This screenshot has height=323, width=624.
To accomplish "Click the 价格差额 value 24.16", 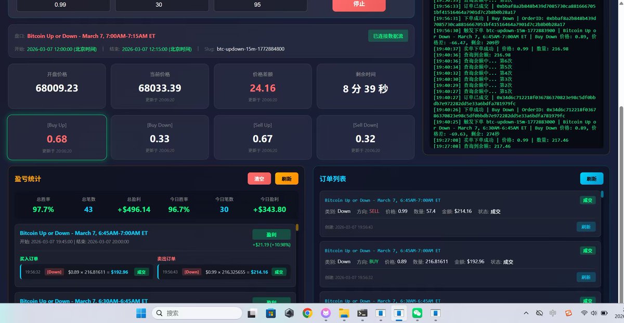I will (263, 88).
